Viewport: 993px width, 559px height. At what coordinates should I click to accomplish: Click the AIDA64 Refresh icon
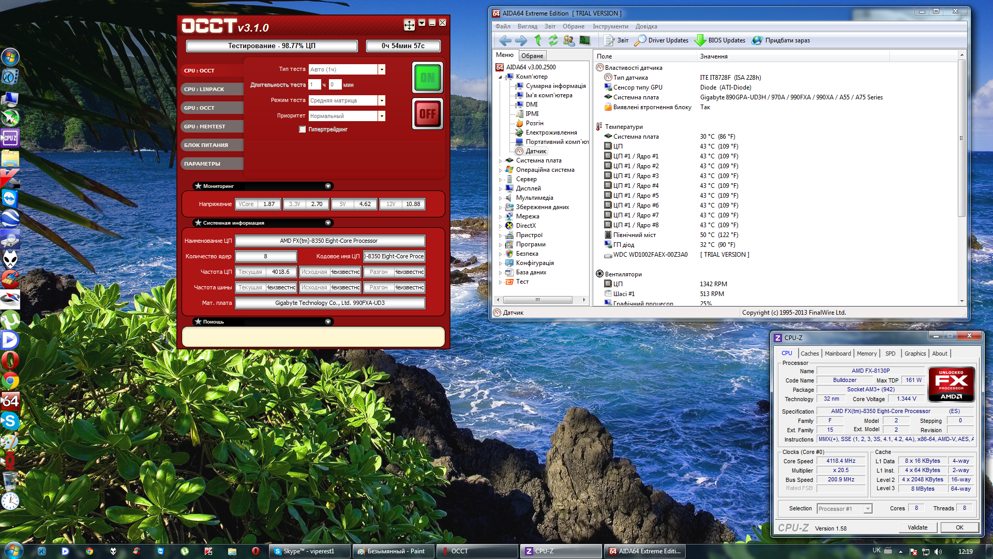point(553,40)
